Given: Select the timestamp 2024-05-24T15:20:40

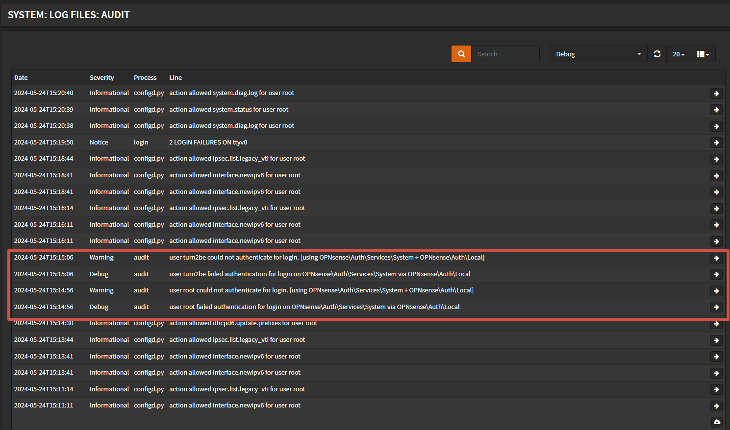Looking at the screenshot, I should click(x=44, y=93).
